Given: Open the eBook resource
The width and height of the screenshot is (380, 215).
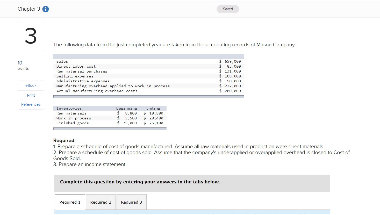Looking at the screenshot, I should pyautogui.click(x=31, y=85).
